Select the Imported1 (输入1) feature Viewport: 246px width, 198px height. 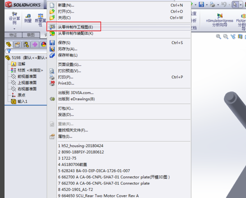(x=19, y=102)
